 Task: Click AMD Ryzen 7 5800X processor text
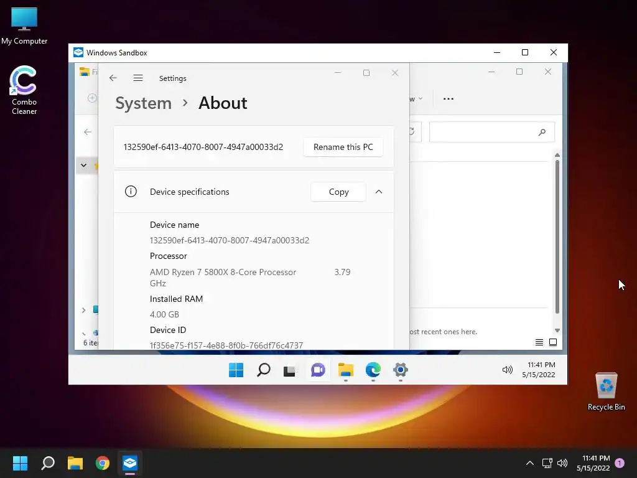click(223, 272)
